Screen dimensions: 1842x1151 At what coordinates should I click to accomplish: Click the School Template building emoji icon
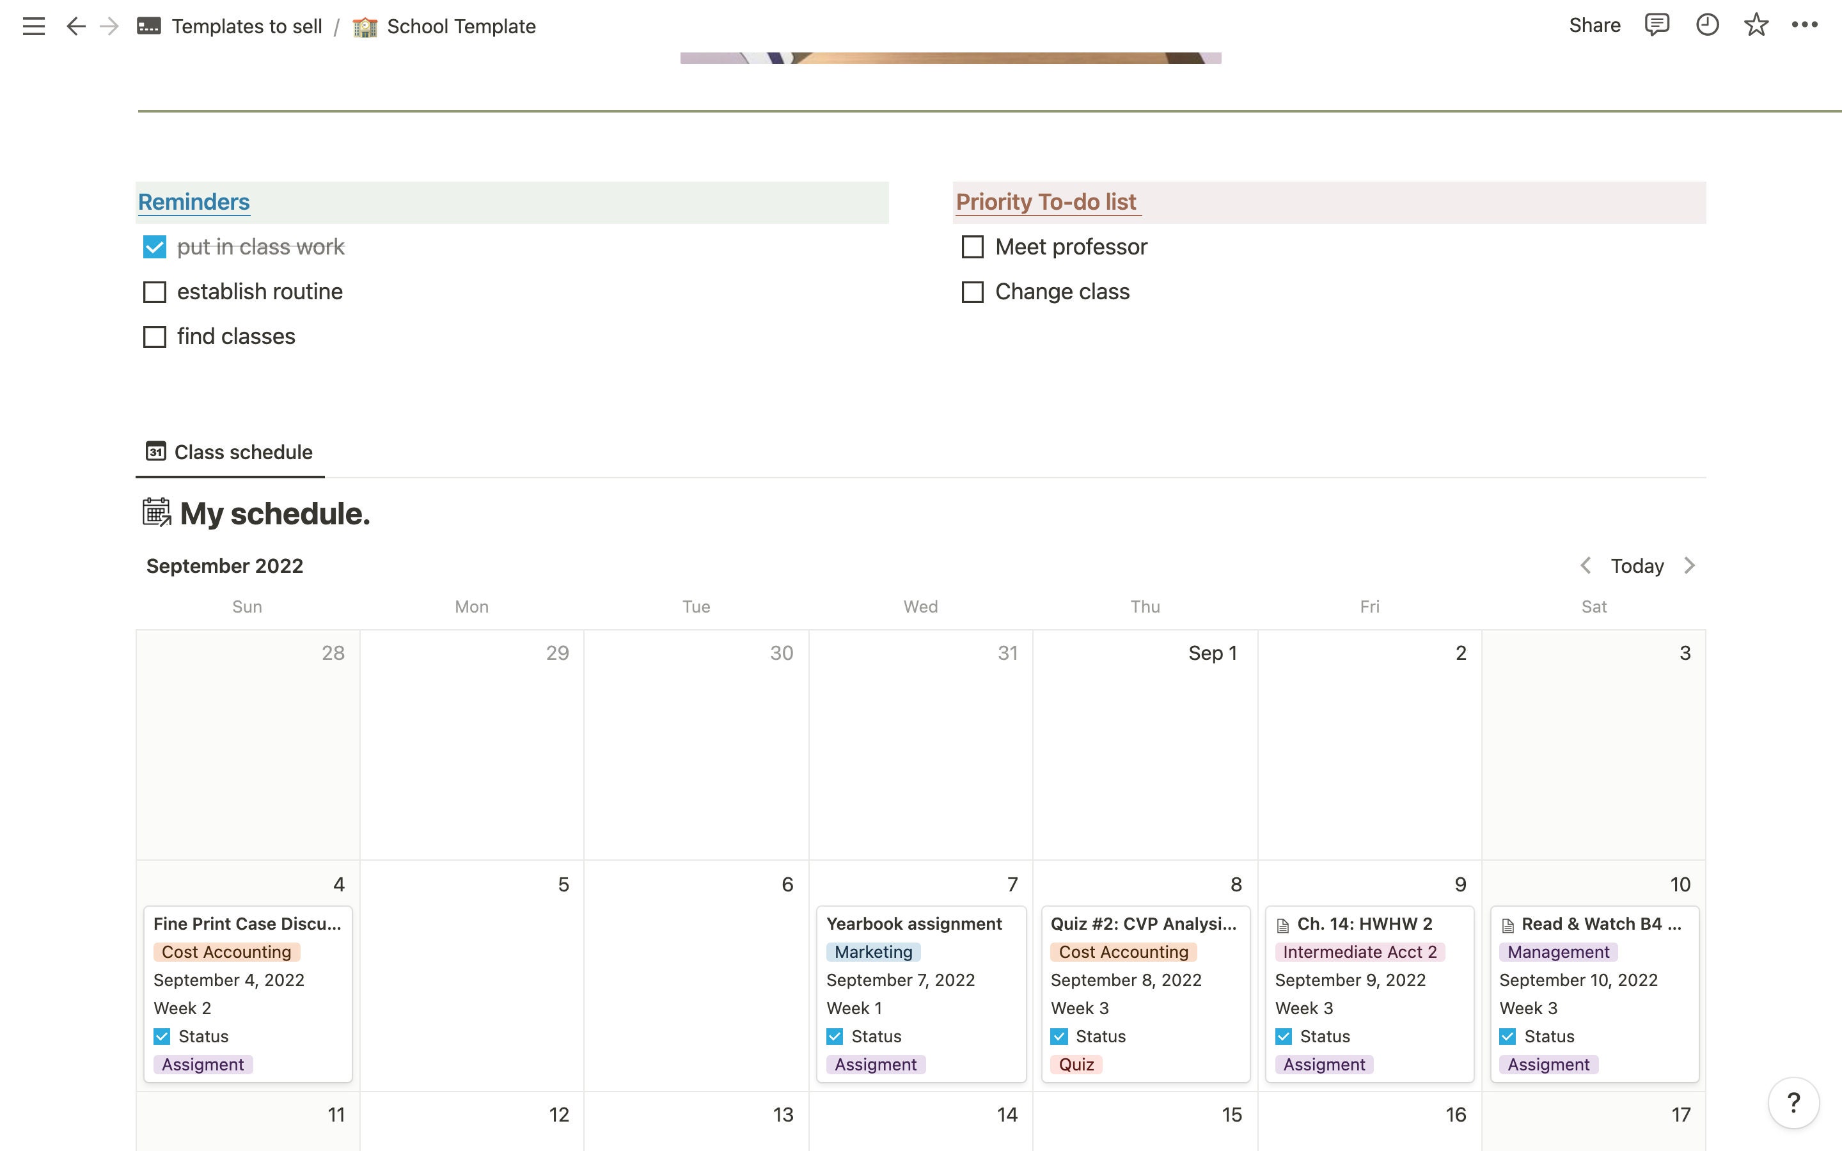tap(365, 27)
